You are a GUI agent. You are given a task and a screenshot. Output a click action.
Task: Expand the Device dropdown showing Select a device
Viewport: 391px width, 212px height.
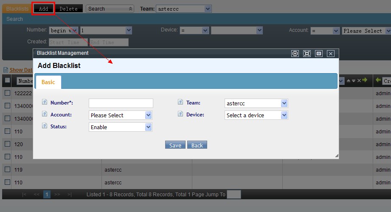click(x=256, y=115)
